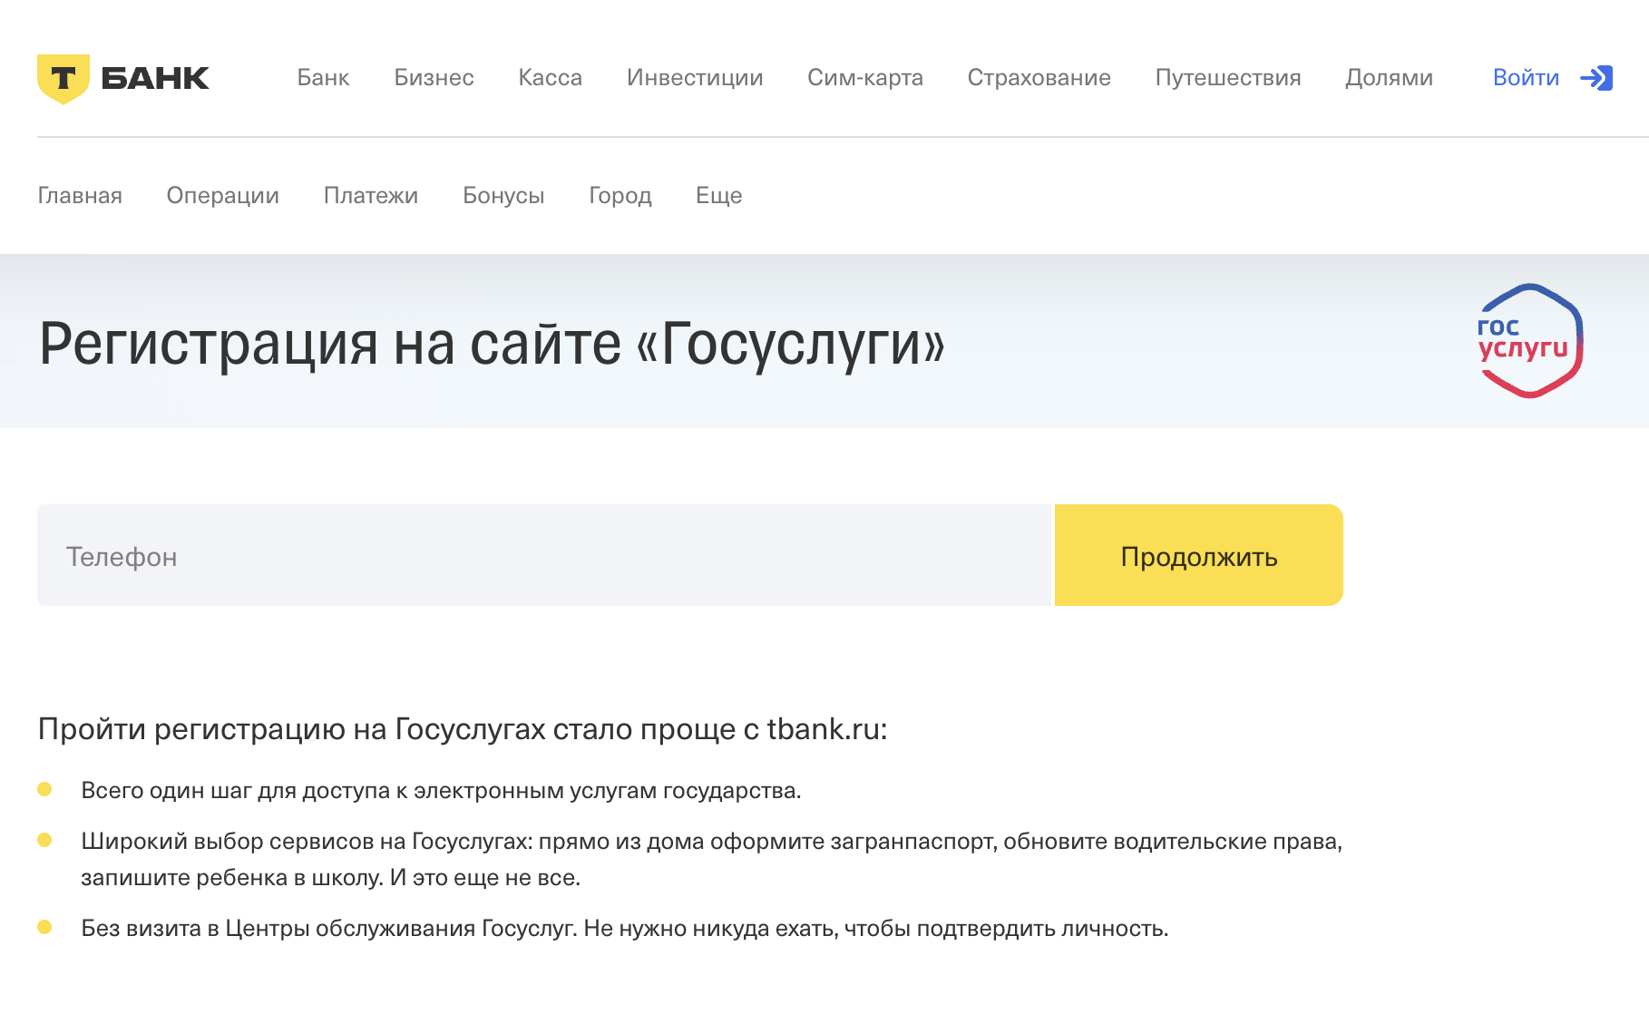The image size is (1649, 1014).
Task: Open the Бизнес section
Action: [434, 78]
